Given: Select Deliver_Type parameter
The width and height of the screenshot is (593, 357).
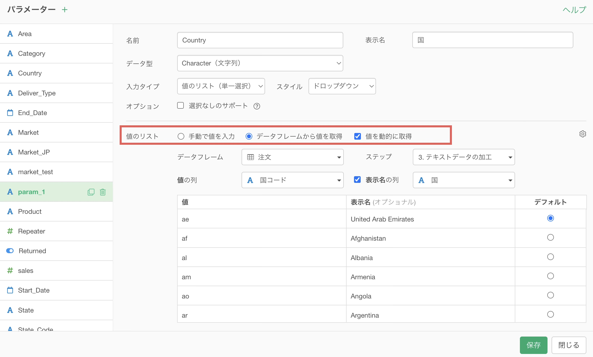Looking at the screenshot, I should click(x=56, y=93).
